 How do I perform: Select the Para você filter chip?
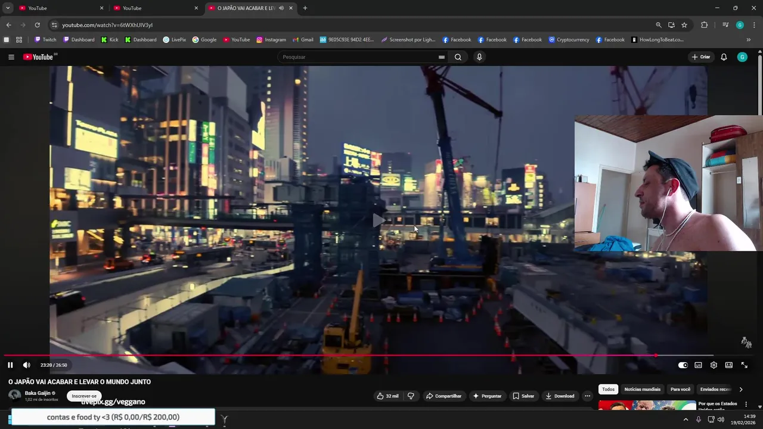tap(680, 389)
